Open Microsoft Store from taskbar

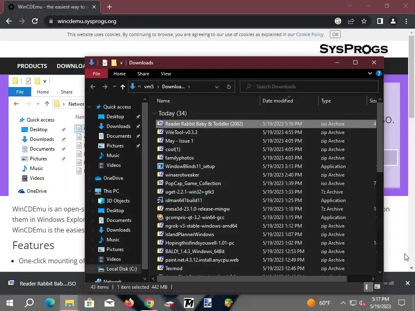coord(90,302)
